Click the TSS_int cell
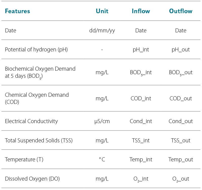This screenshot has width=202, height=190. click(141, 141)
